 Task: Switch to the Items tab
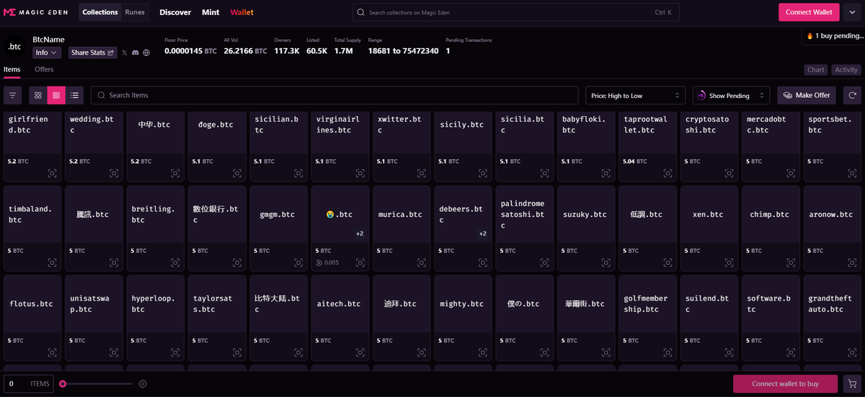coord(12,70)
